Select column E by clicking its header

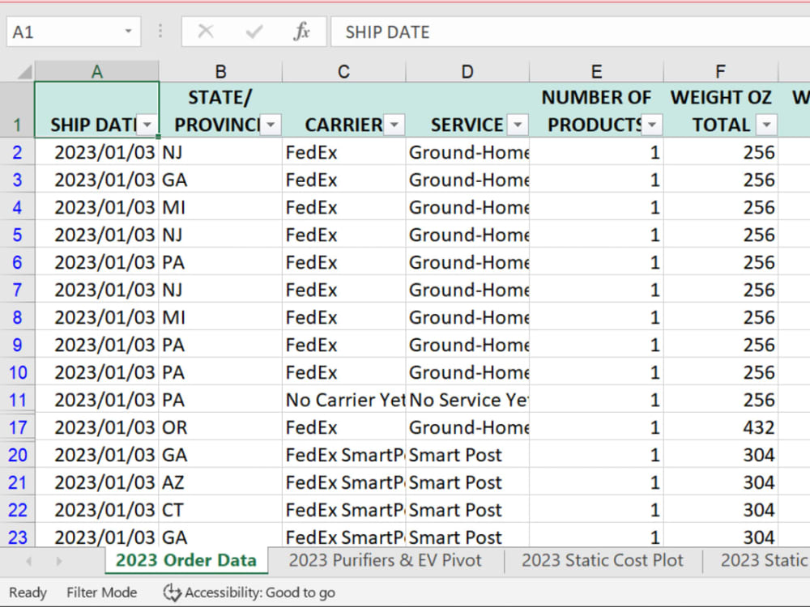coord(596,71)
